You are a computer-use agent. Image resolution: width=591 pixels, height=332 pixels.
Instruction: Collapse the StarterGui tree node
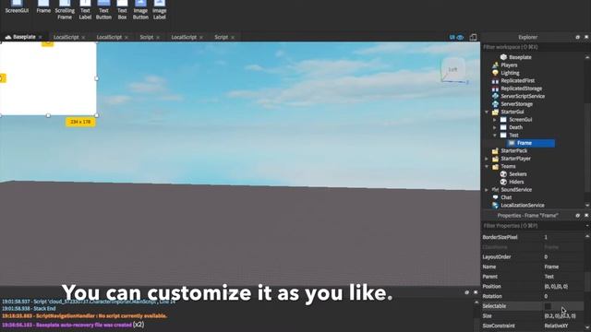click(x=487, y=112)
